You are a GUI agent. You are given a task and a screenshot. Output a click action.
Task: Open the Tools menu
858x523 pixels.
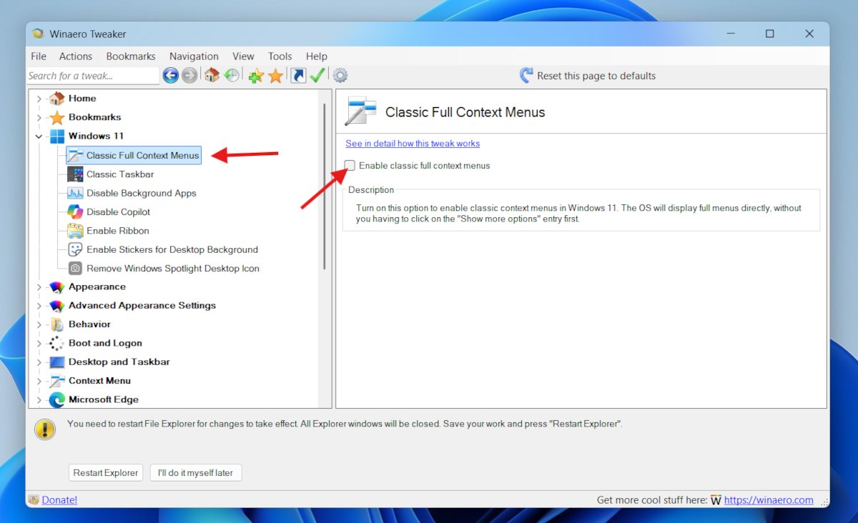click(x=280, y=56)
